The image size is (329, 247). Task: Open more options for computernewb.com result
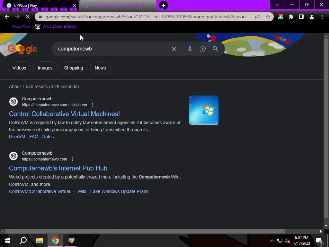tap(73, 159)
